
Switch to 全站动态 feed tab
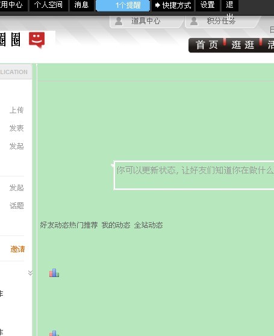point(149,225)
